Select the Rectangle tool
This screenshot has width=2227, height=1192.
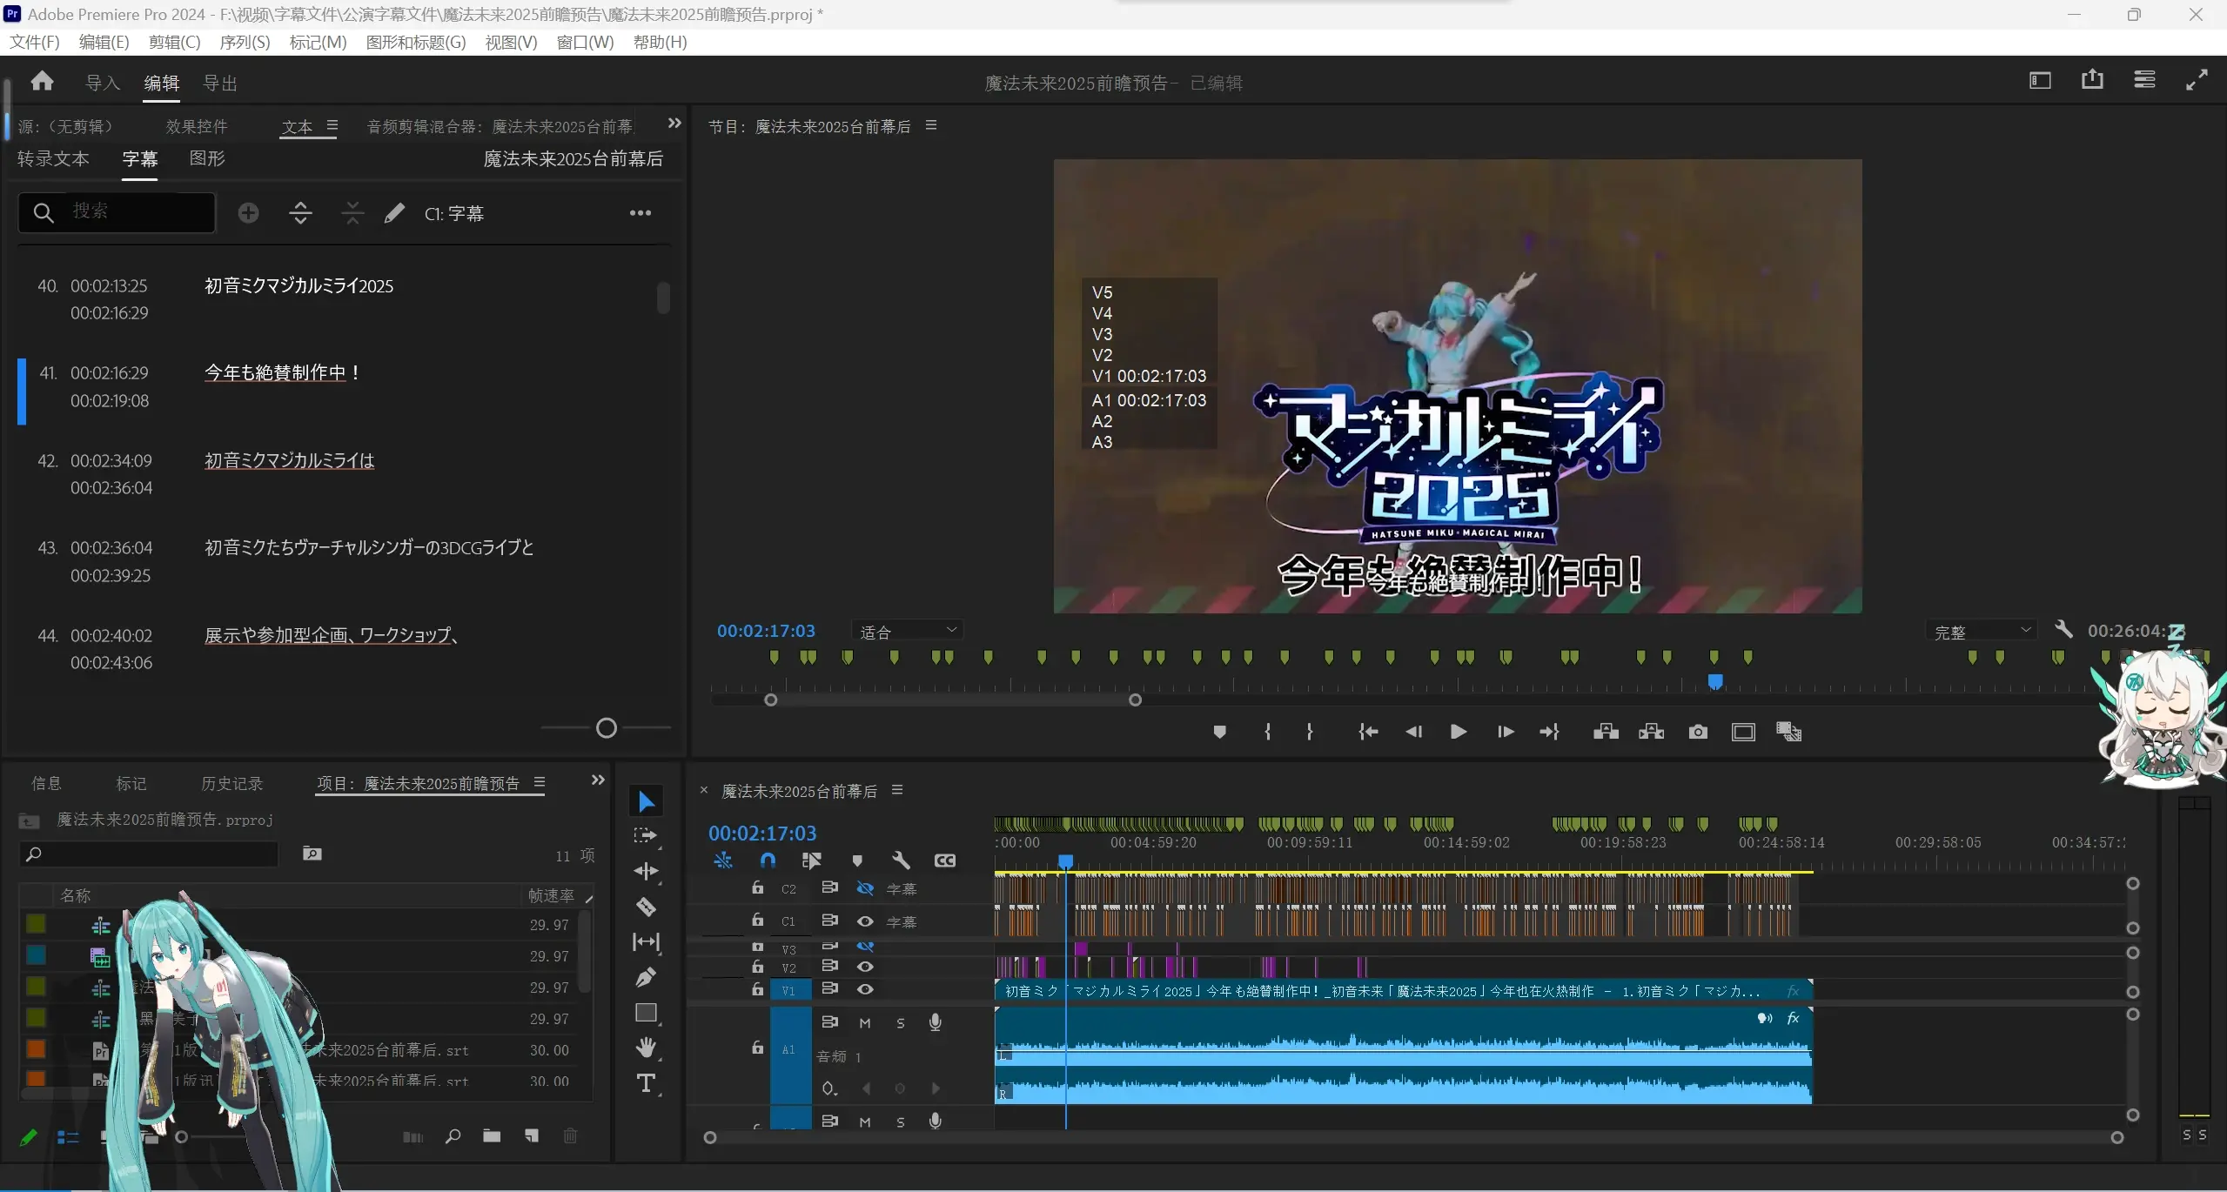pos(646,1013)
